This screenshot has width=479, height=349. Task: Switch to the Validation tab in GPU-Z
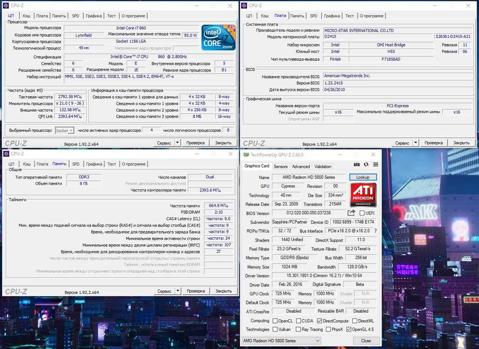[323, 167]
